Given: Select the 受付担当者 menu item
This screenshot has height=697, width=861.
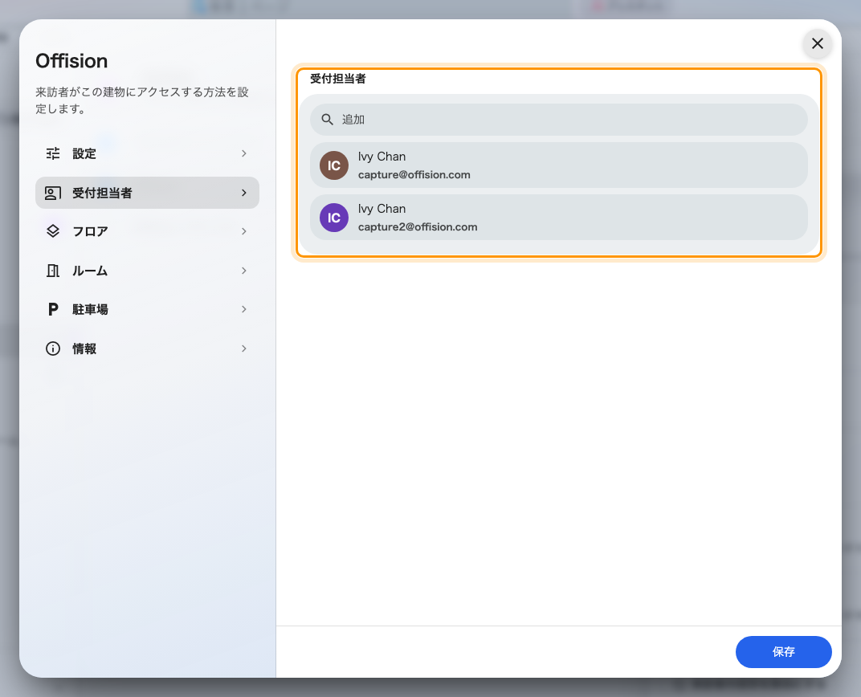Looking at the screenshot, I should click(147, 193).
